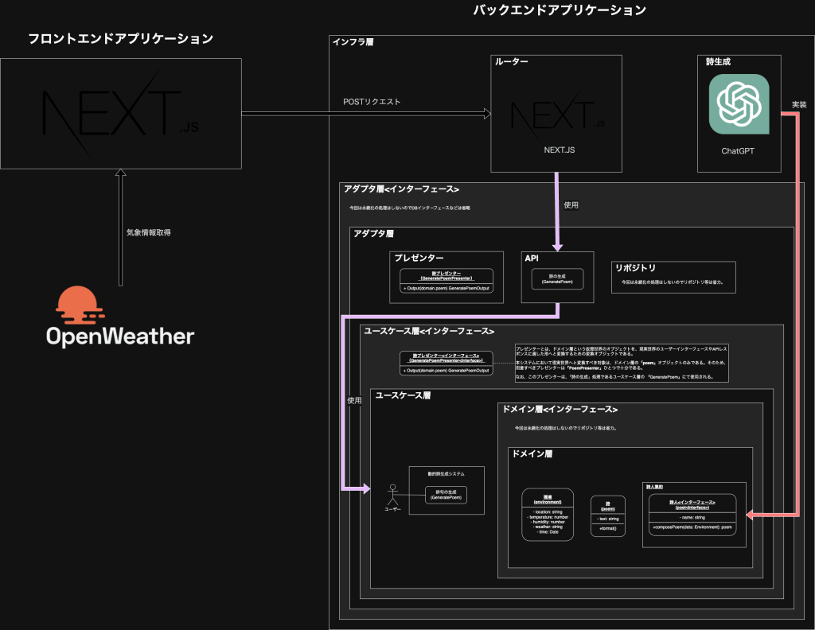Select the 詩プレゼンター (GeneratePoemPresenter) class header

point(446,276)
